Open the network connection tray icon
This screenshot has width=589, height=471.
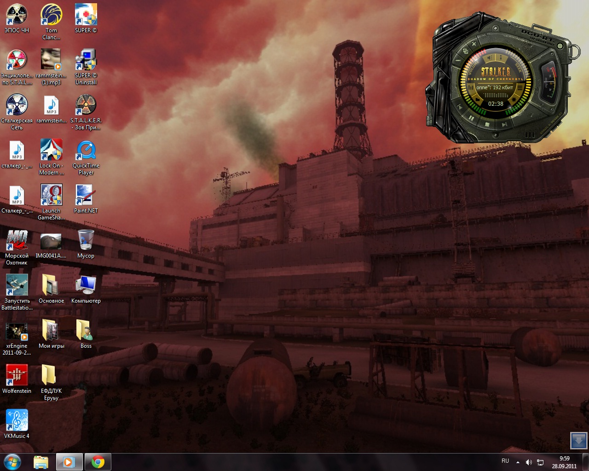click(x=540, y=462)
